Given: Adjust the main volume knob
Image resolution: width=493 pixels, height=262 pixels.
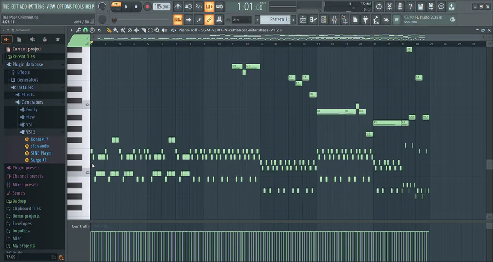Looking at the screenshot, I should coord(102,6).
